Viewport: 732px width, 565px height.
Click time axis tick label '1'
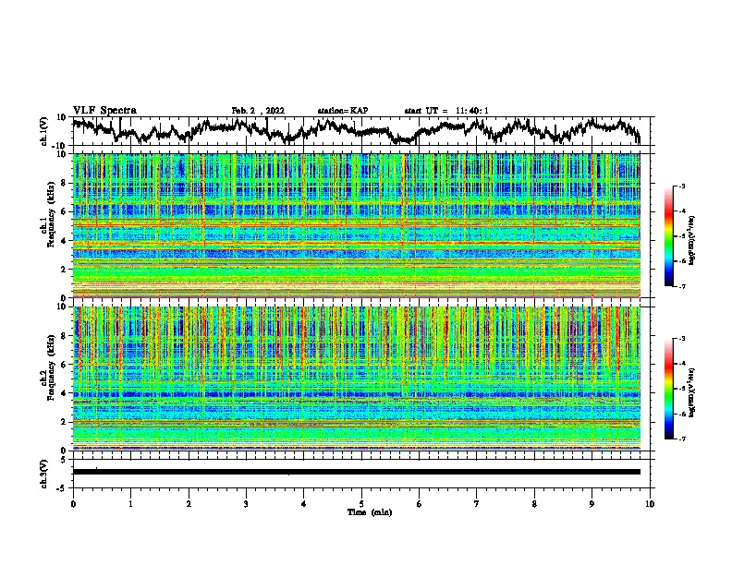click(130, 504)
